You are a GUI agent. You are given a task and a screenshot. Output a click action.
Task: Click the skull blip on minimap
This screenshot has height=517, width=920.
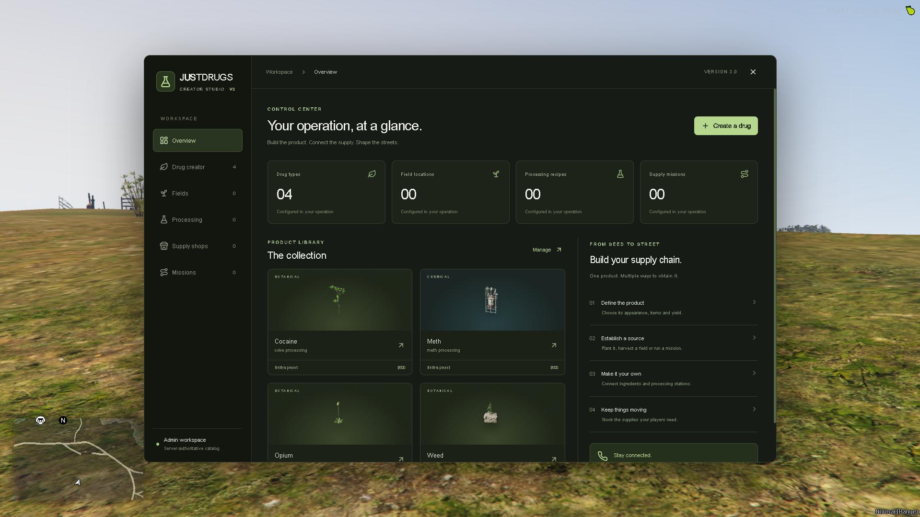[41, 420]
